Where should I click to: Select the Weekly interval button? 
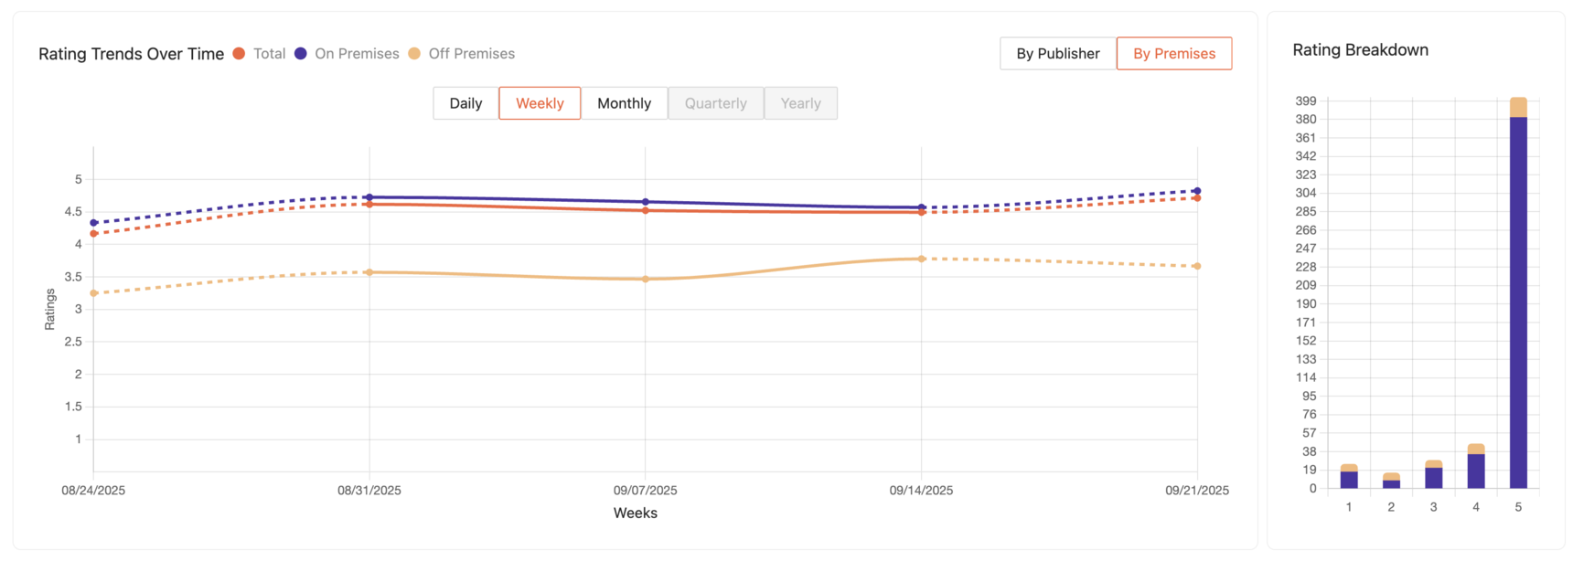click(x=540, y=103)
